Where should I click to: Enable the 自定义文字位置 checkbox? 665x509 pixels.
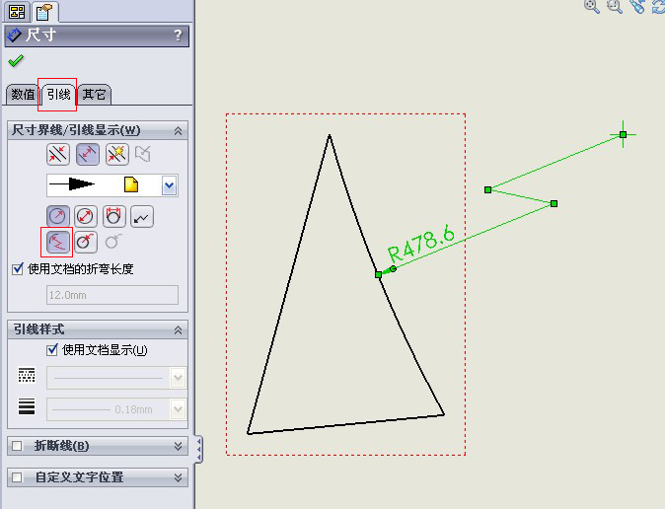(x=17, y=477)
